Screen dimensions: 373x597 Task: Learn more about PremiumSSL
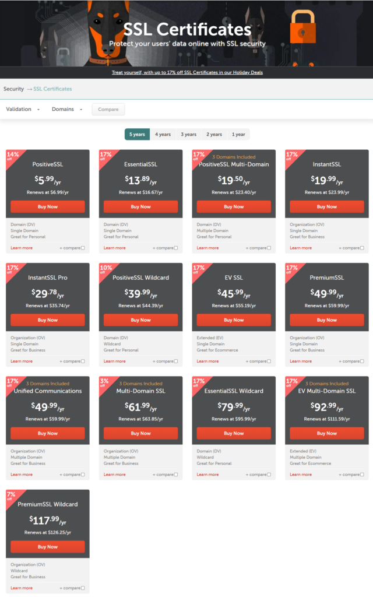301,361
